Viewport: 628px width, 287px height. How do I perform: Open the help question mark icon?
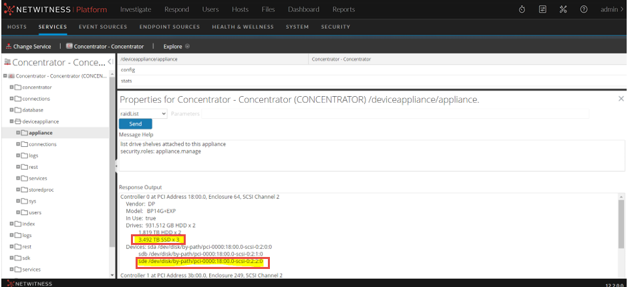pos(584,9)
